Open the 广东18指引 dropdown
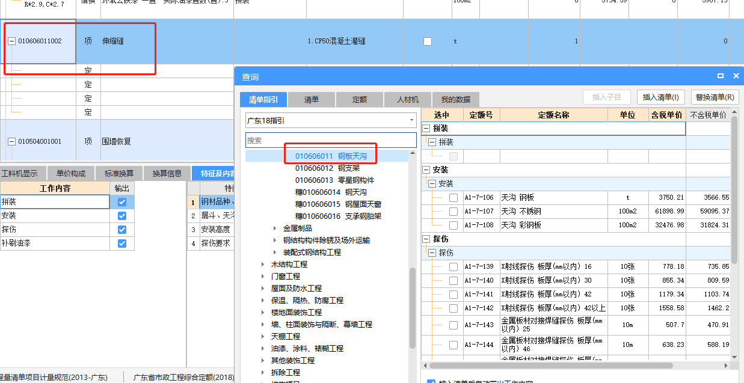Screen dimensions: 744x383 pos(412,120)
